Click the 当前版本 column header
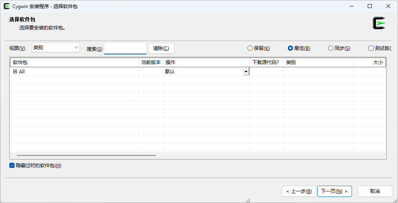This screenshot has height=203, width=398. [x=151, y=62]
